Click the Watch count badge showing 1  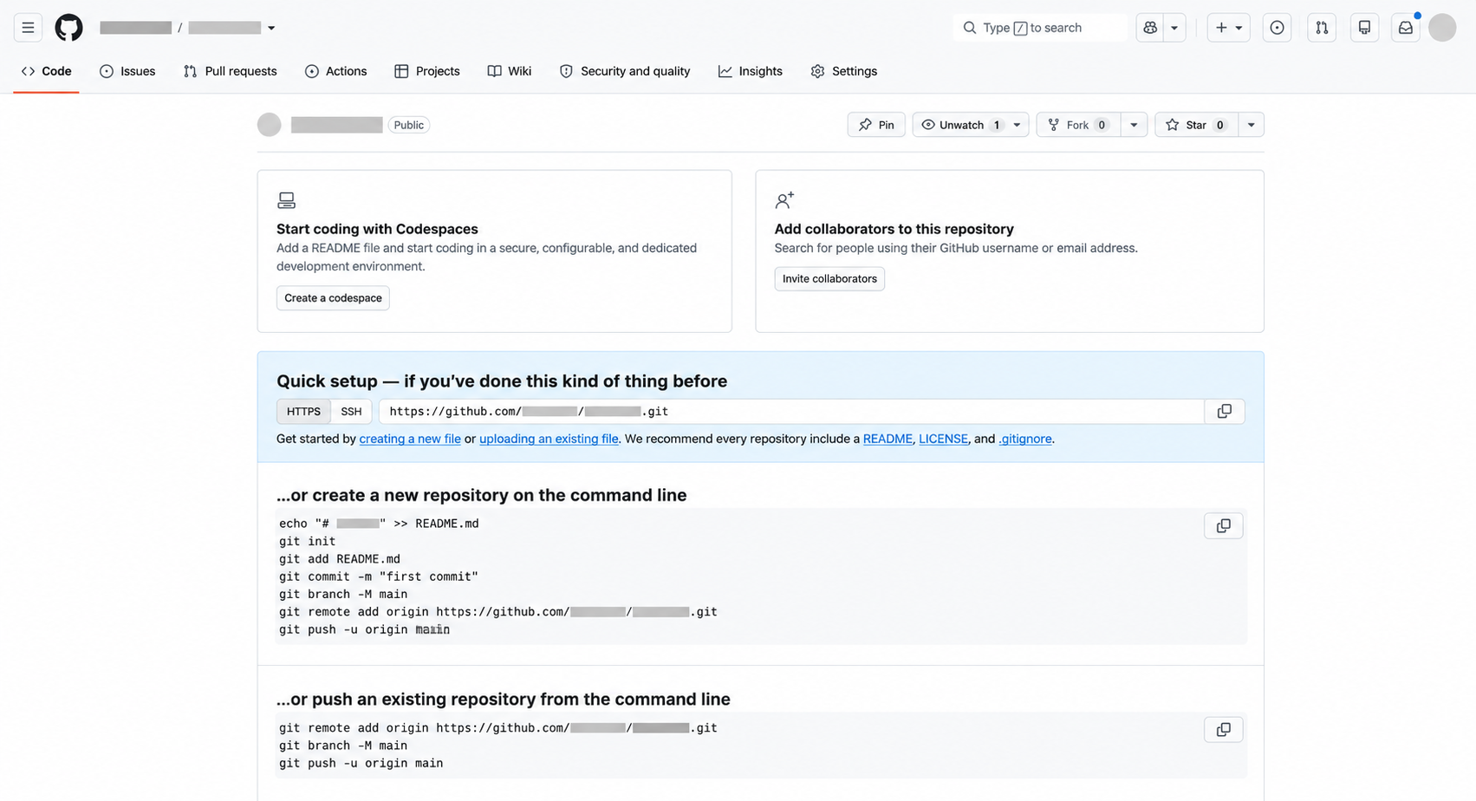[997, 125]
